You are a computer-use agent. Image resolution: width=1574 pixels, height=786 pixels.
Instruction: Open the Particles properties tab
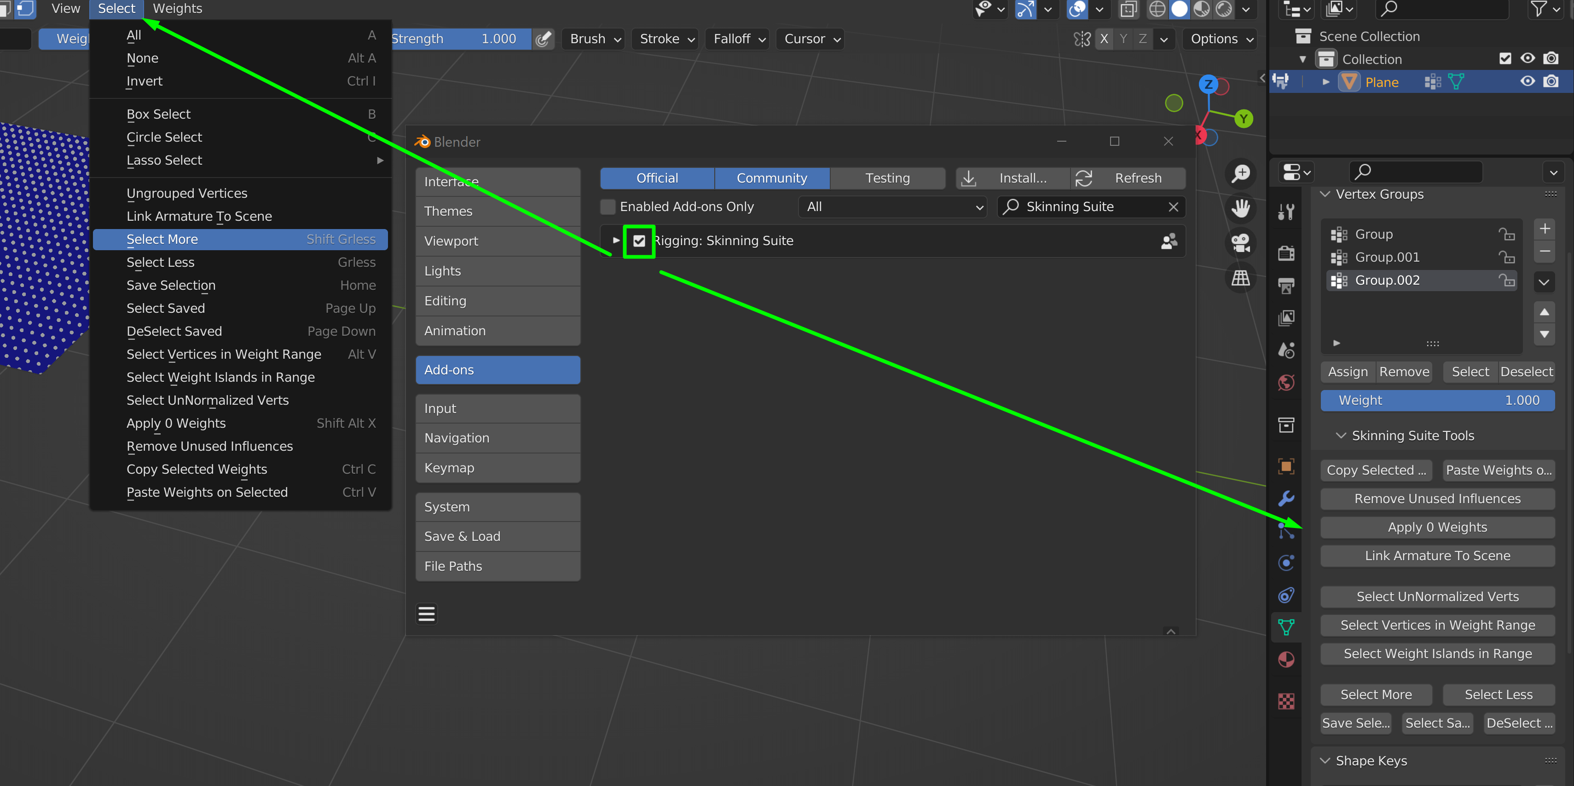click(1286, 531)
